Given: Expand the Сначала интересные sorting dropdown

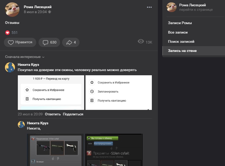Looking at the screenshot, I should coord(25,57).
